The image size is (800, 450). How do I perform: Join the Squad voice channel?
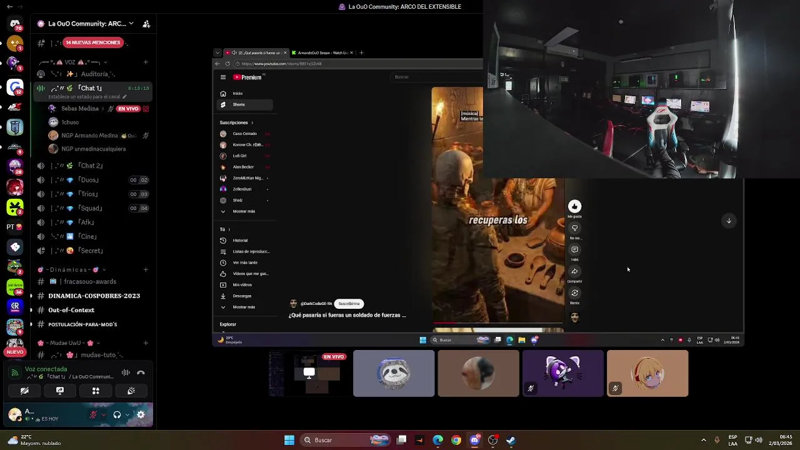[x=92, y=208]
